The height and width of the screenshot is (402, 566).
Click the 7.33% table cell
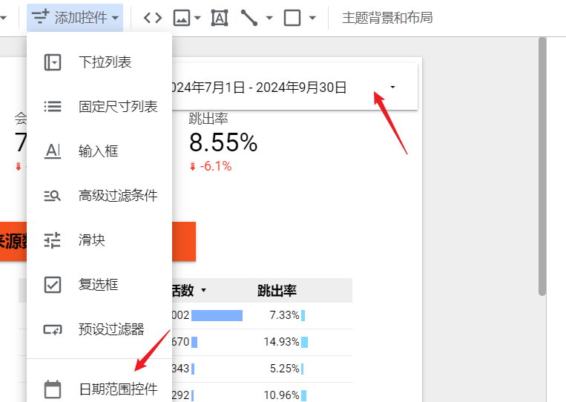[x=284, y=315]
